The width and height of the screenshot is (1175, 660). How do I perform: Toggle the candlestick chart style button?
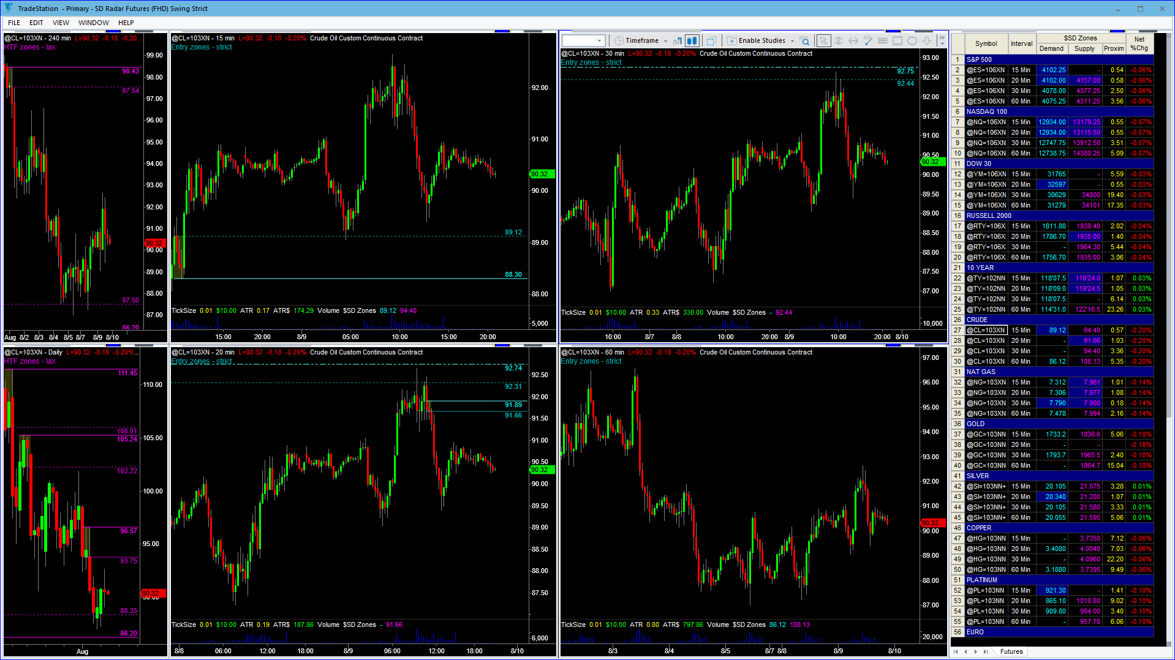click(x=692, y=40)
